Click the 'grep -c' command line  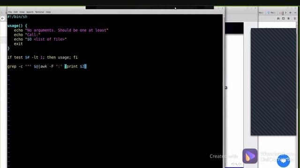coord(47,66)
